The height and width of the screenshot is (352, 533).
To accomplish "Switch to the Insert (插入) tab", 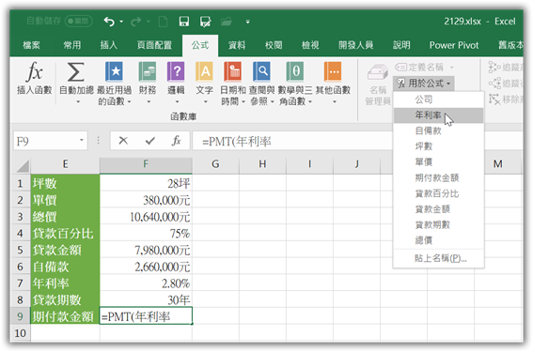I will (109, 45).
